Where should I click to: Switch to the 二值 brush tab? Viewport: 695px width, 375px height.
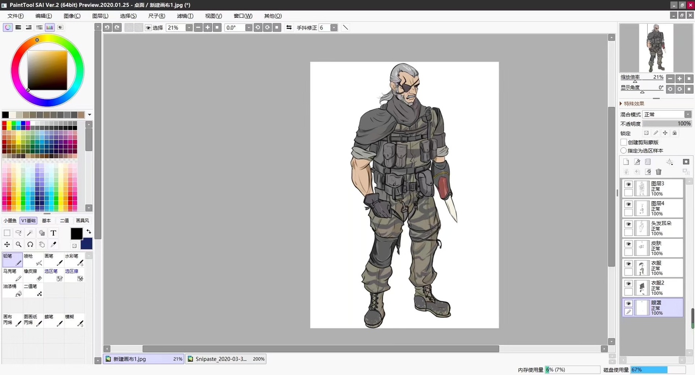[x=65, y=221]
